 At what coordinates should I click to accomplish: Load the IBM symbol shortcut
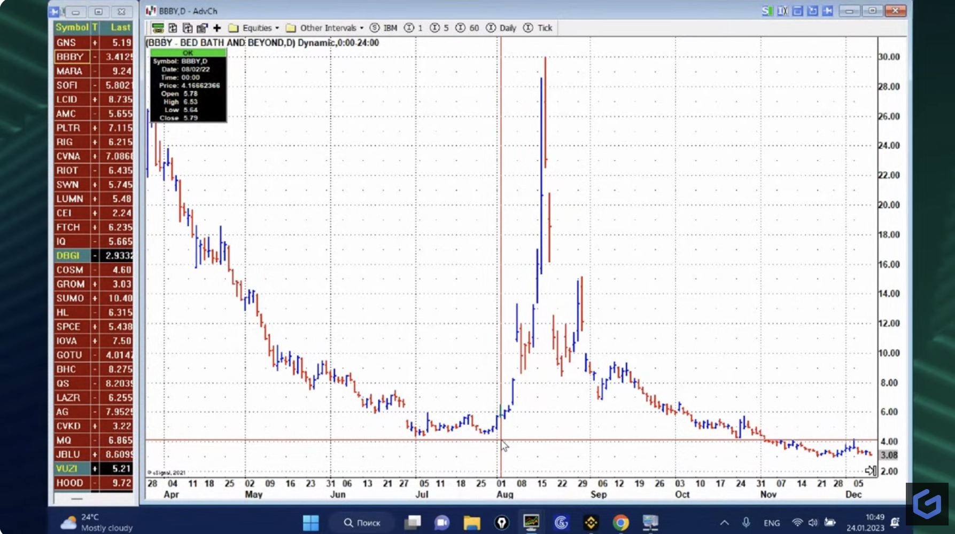pyautogui.click(x=384, y=28)
